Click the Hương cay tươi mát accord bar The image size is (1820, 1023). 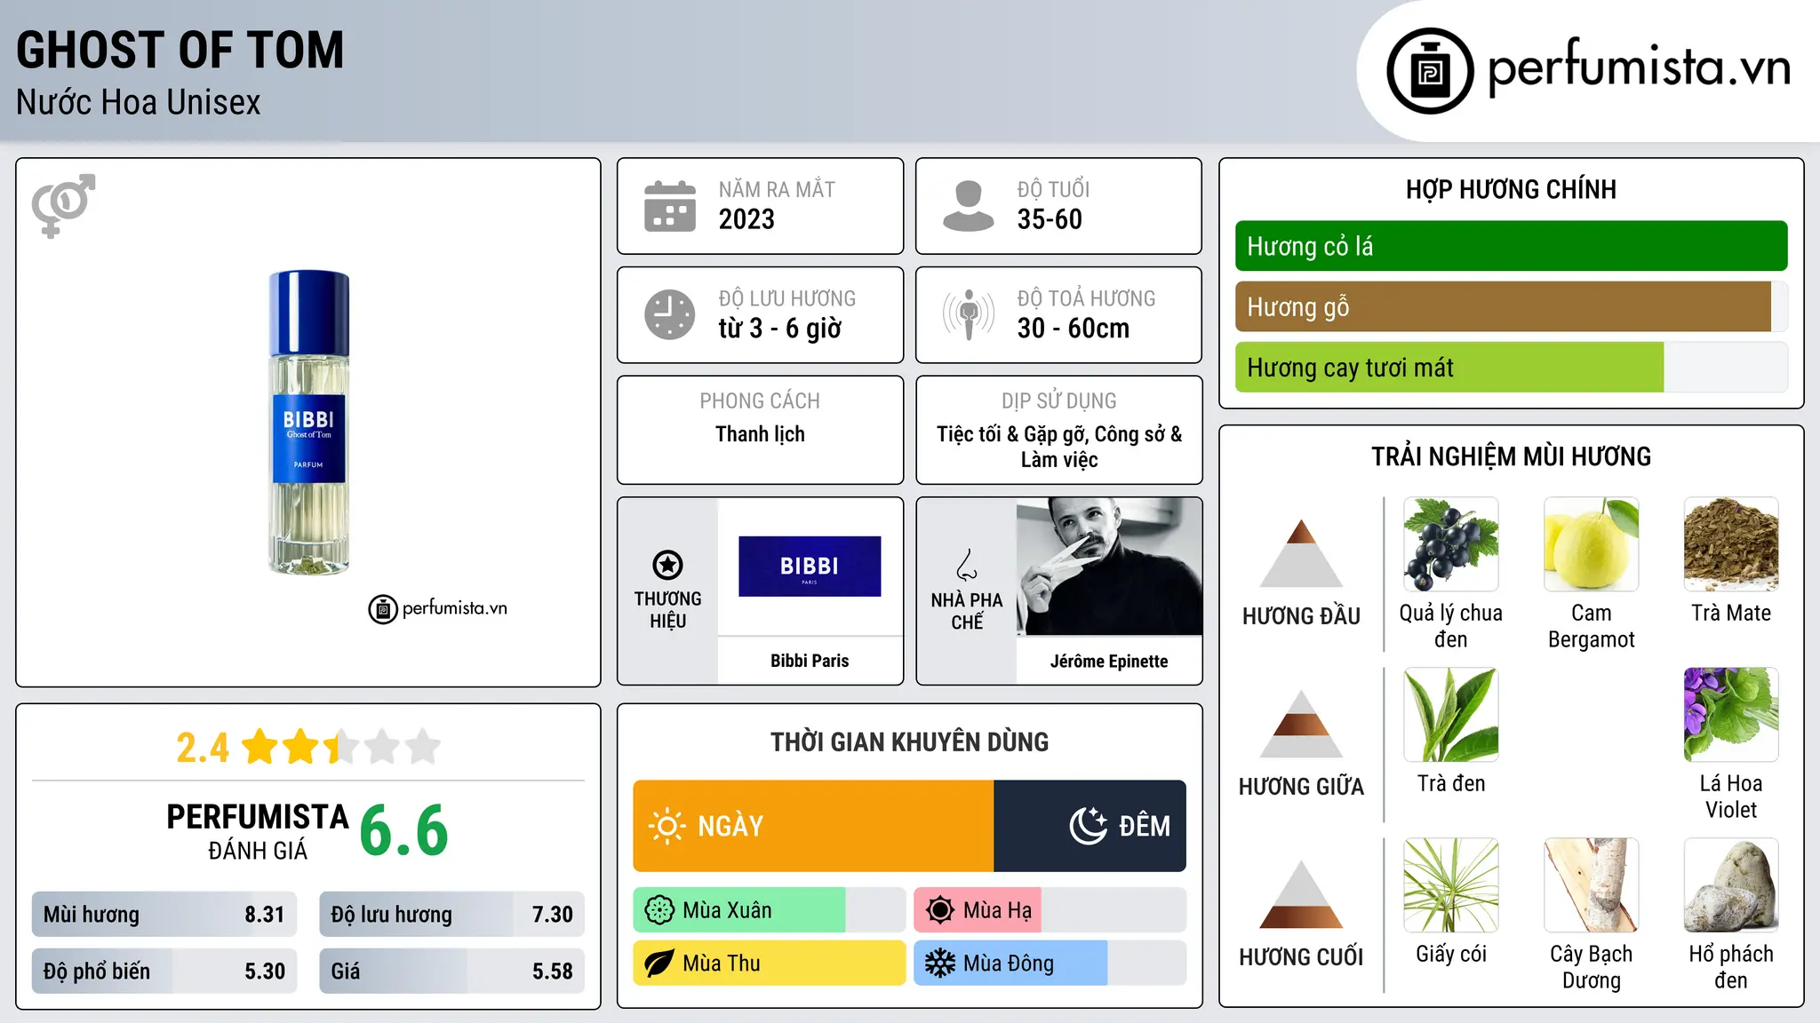[x=1511, y=367]
